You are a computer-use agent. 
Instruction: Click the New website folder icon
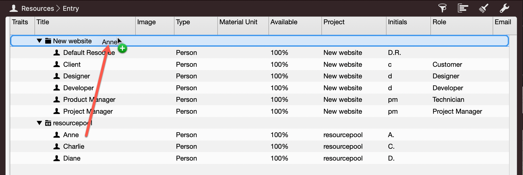point(48,41)
